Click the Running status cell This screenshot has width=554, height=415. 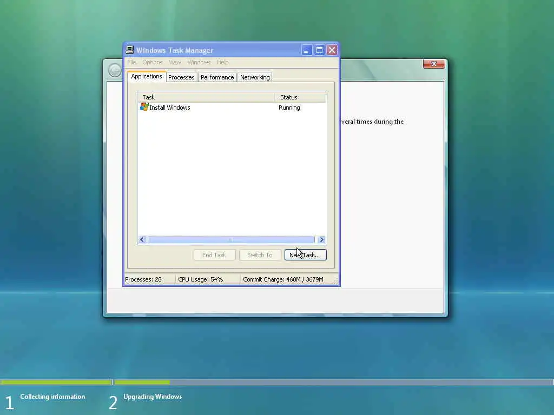pos(289,108)
